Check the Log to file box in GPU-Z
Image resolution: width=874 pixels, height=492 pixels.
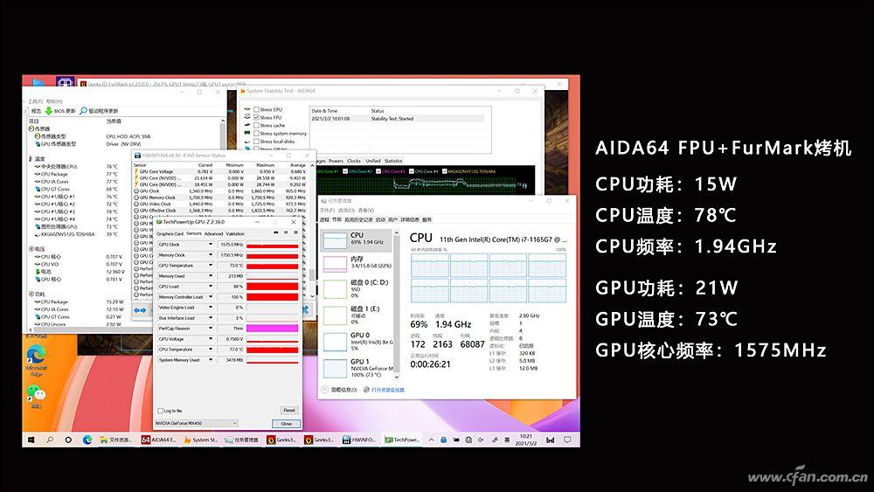tap(161, 411)
